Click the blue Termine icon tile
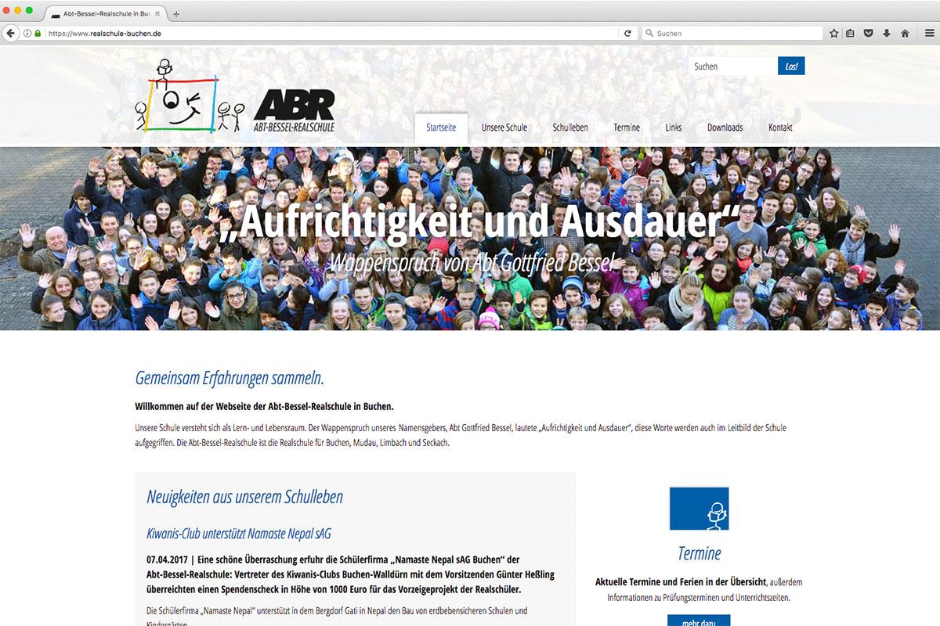This screenshot has height=626, width=940. pyautogui.click(x=699, y=509)
